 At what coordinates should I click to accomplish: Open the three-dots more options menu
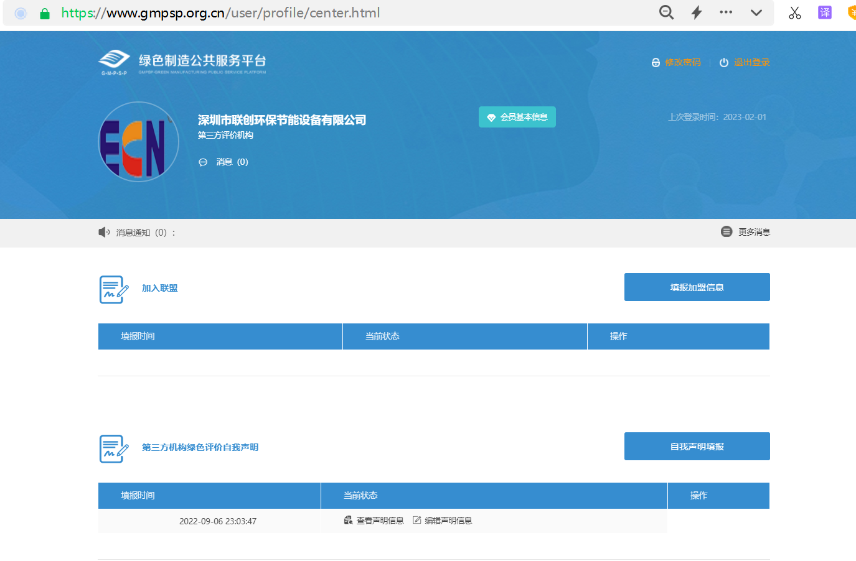[x=726, y=12]
